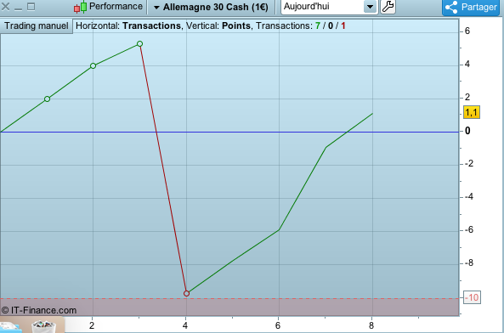
Task: Click the red loss marker at transaction 4
Action: [186, 294]
